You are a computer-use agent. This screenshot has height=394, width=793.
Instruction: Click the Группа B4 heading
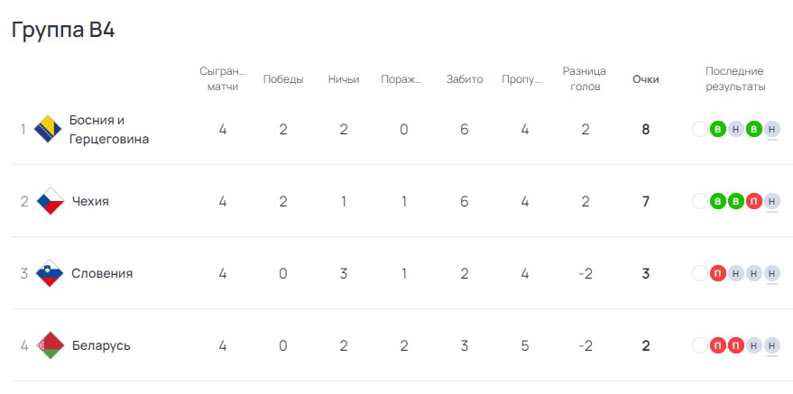[x=63, y=31]
